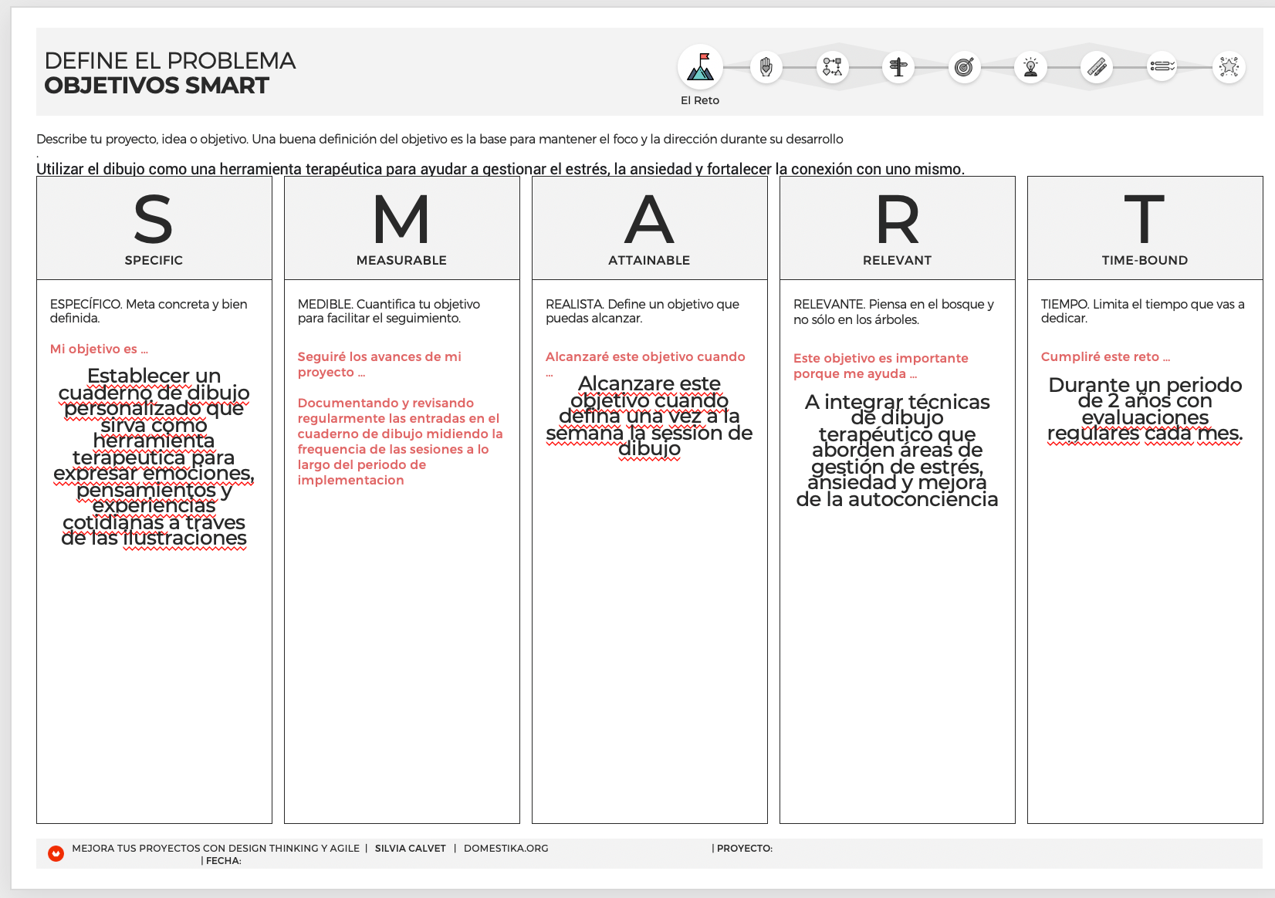Select the target bullseye step icon
This screenshot has height=898, width=1275.
[x=964, y=68]
